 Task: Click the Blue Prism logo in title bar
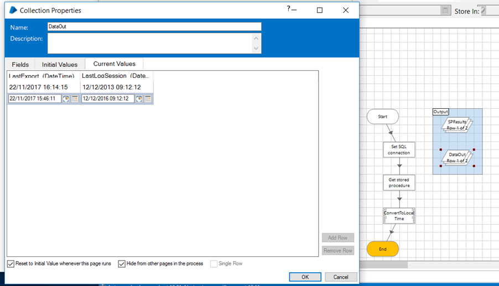(13, 10)
